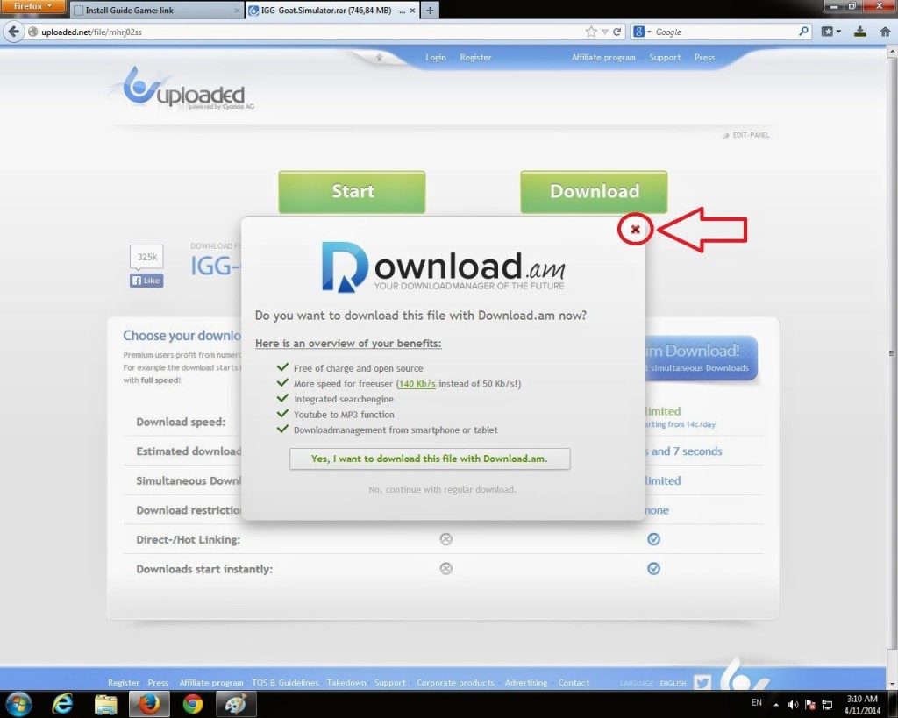Open the bookmarks menu icon
898x718 pixels.
coord(831,32)
